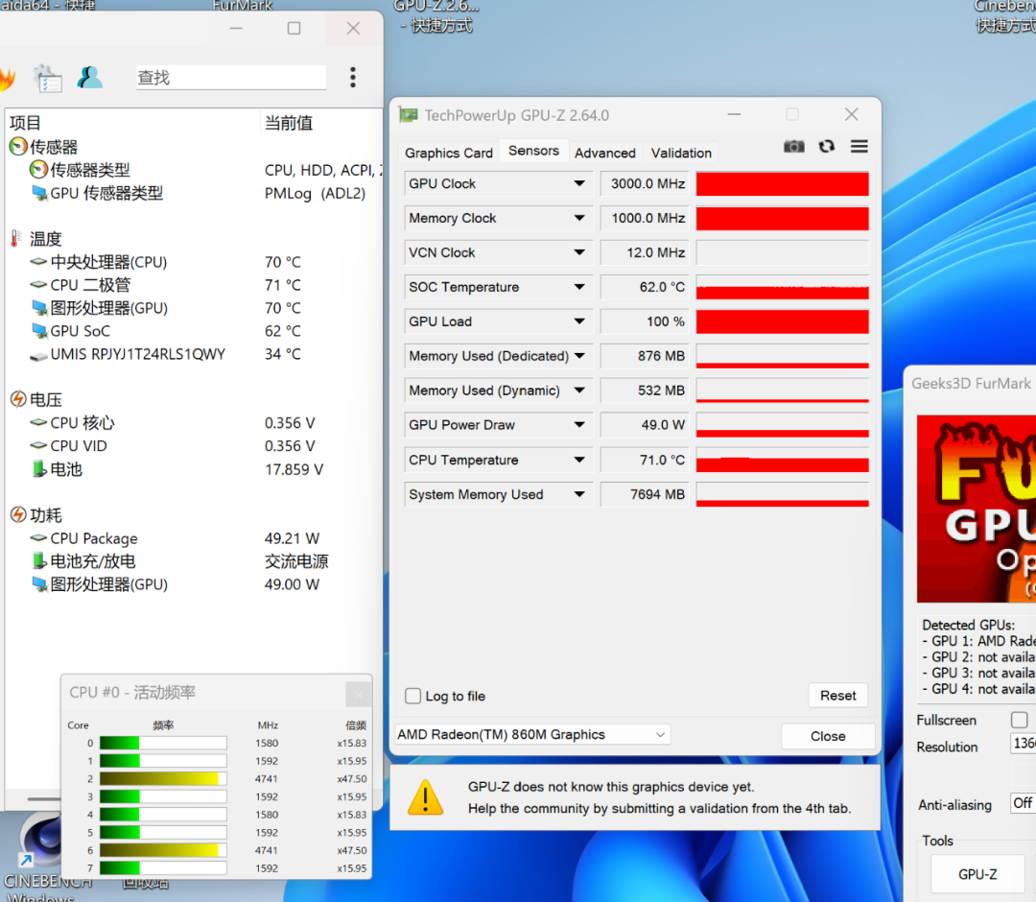The image size is (1036, 902).
Task: Select the Sensors tab in GPU-Z
Action: [x=533, y=151]
